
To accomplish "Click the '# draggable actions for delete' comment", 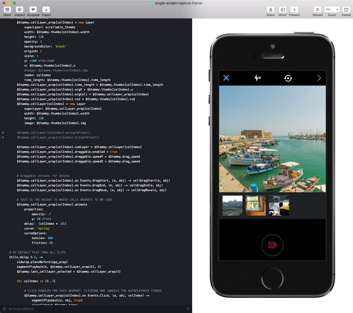I will click(43, 176).
